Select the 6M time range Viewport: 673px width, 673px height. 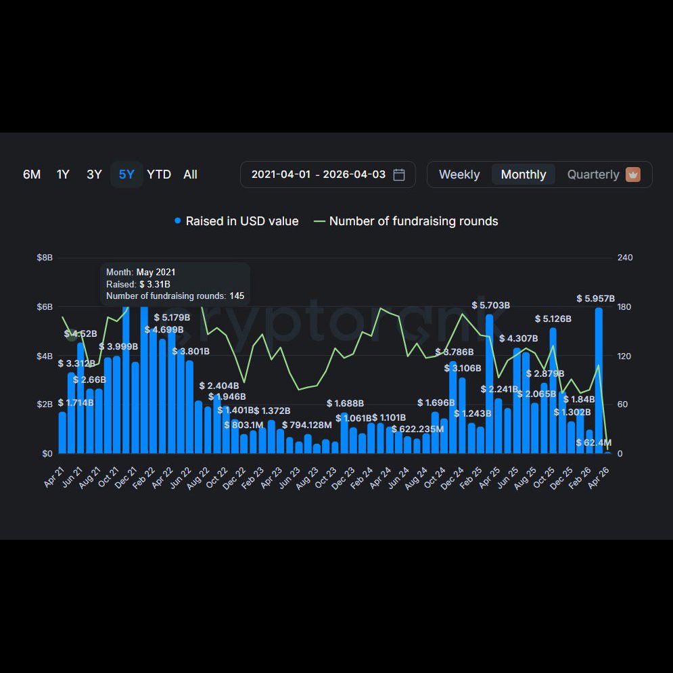click(32, 175)
